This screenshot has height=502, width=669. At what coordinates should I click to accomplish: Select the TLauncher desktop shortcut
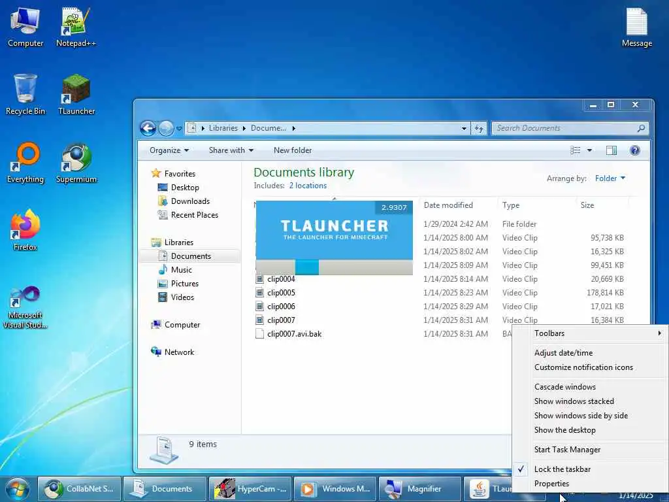[76, 95]
